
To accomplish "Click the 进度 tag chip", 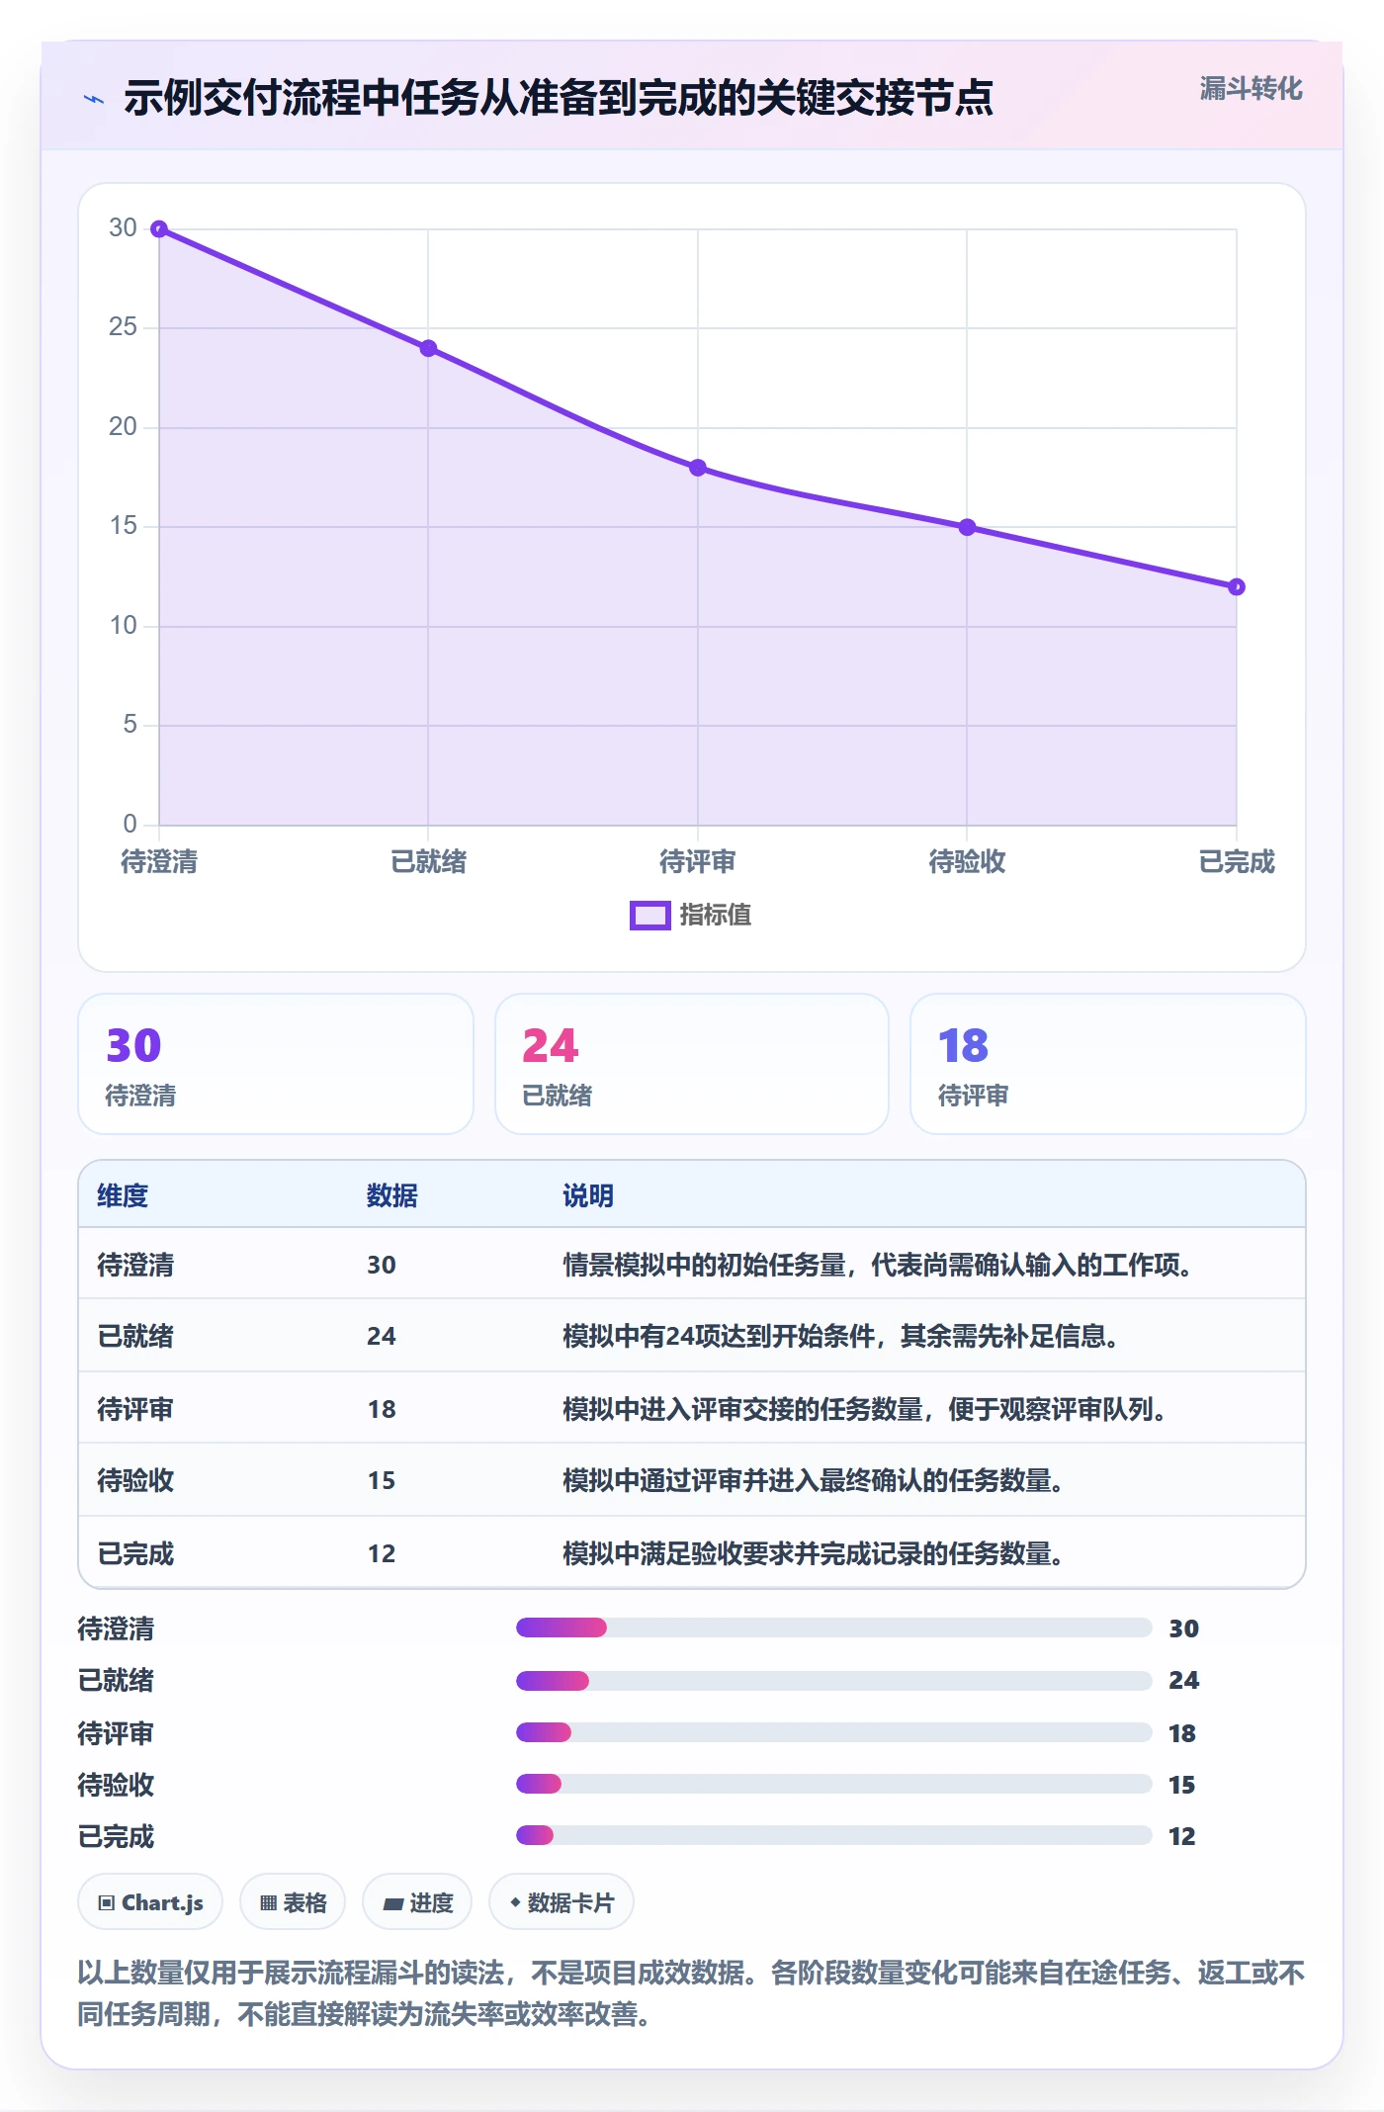I will (417, 1902).
